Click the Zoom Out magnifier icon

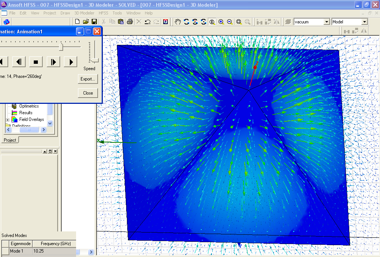[230, 22]
